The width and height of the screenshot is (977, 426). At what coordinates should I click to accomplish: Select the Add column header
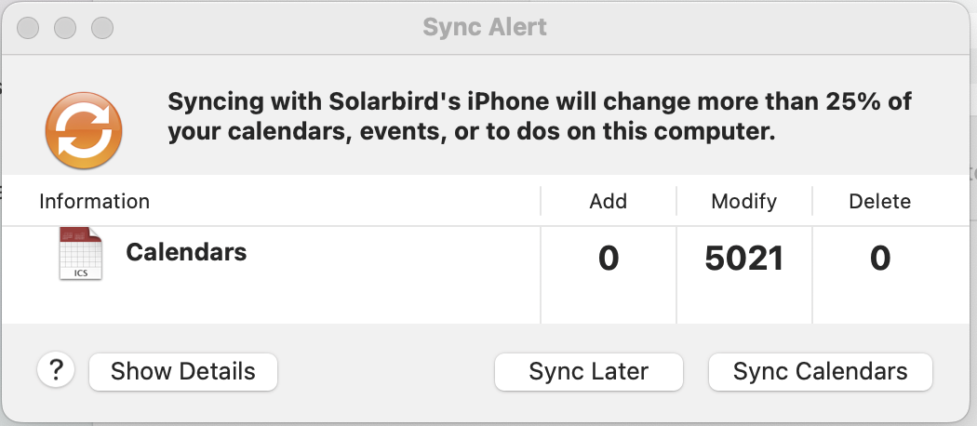(x=609, y=201)
